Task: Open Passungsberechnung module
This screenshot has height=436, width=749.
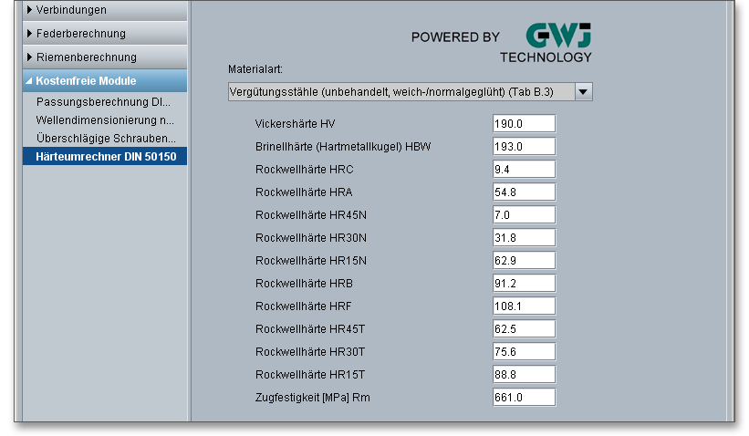Action: coord(103,102)
